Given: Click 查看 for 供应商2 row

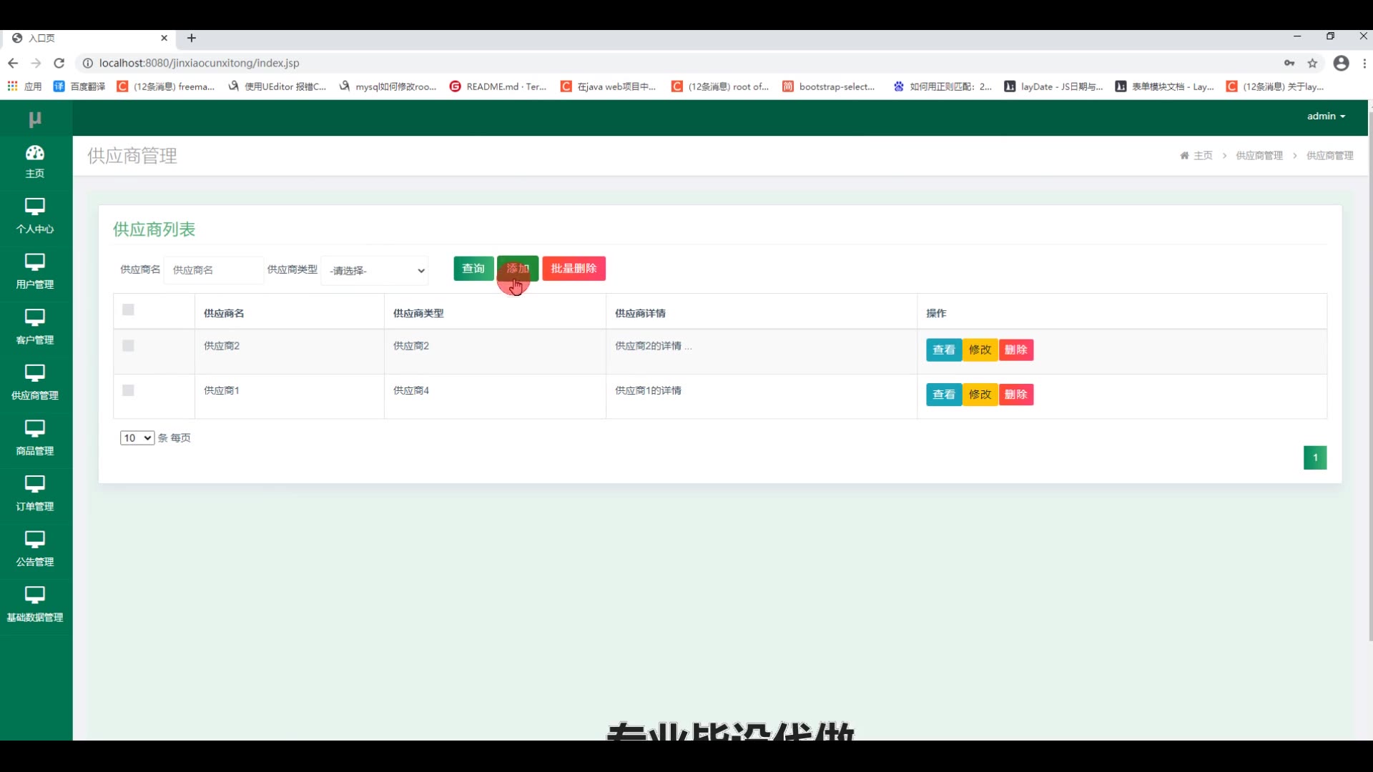Looking at the screenshot, I should tap(944, 350).
